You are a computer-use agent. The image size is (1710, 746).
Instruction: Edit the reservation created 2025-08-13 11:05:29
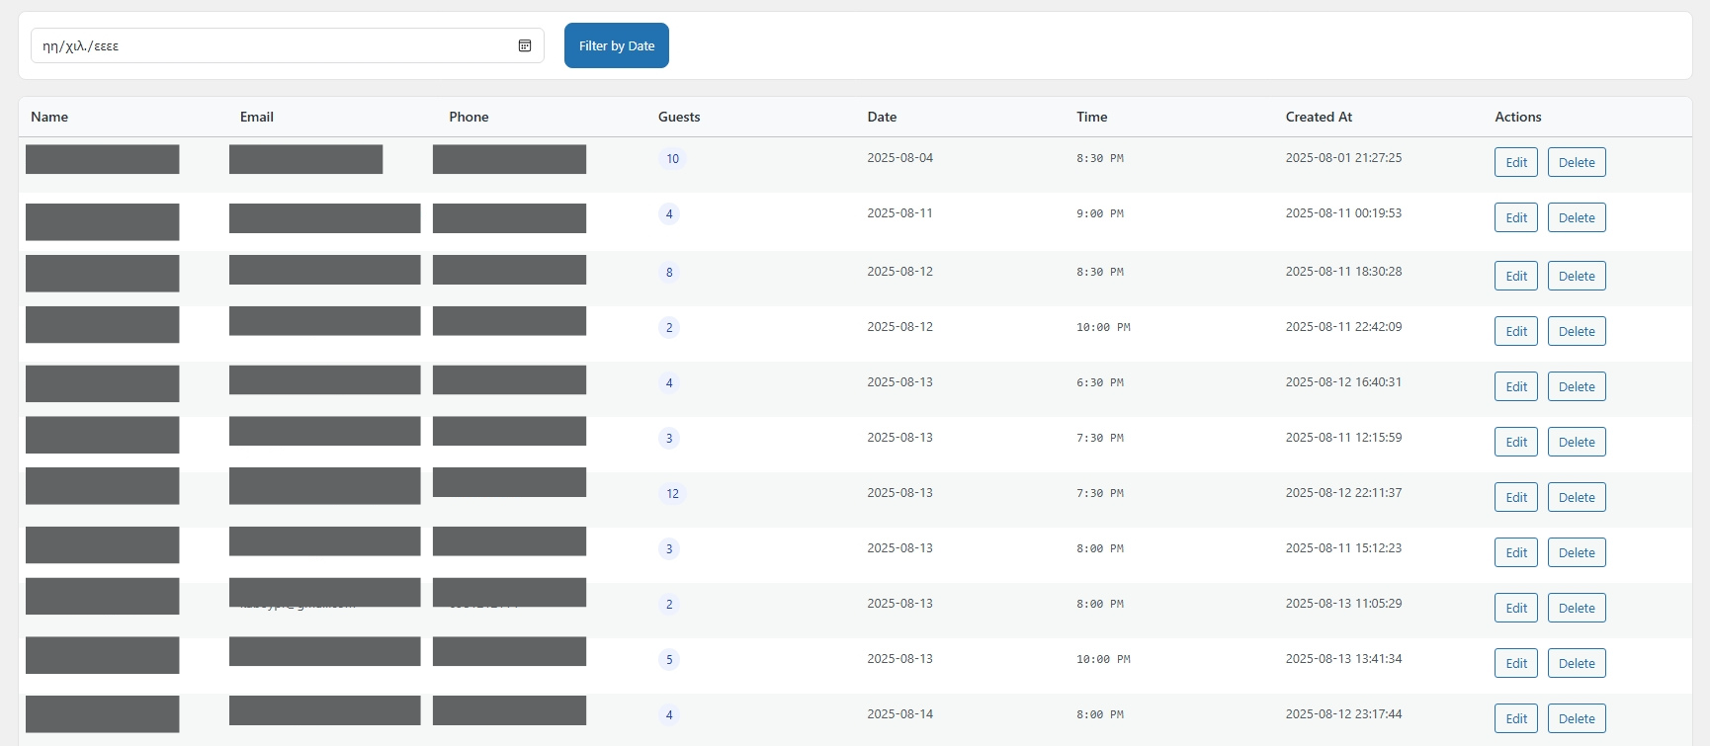(1516, 608)
